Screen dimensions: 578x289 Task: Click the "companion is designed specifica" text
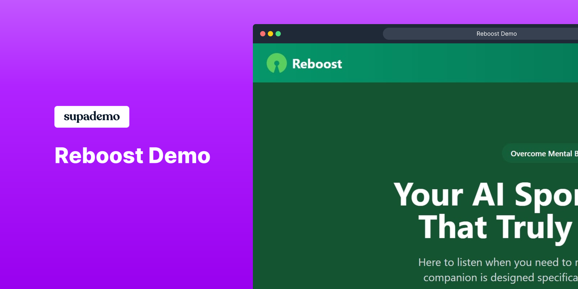(x=500, y=277)
